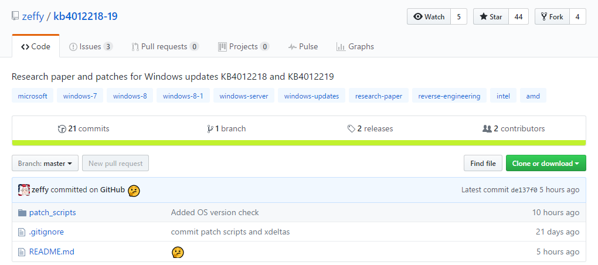
Task: Open the Projects tab
Action: tap(244, 46)
